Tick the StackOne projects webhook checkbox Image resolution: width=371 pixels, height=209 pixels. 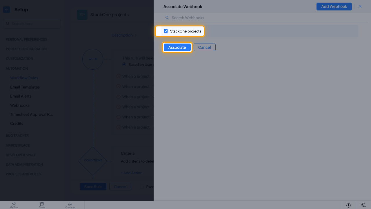[x=166, y=31]
